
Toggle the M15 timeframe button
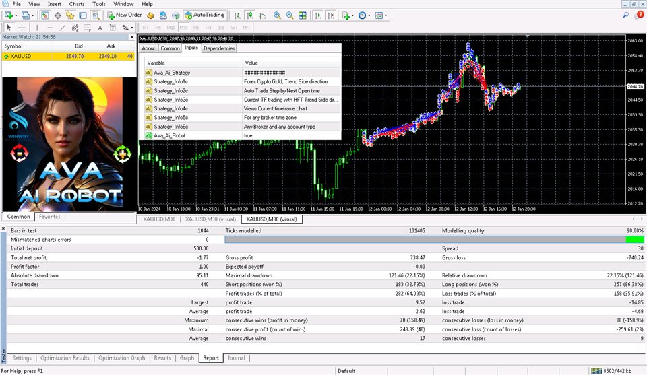[x=171, y=28]
